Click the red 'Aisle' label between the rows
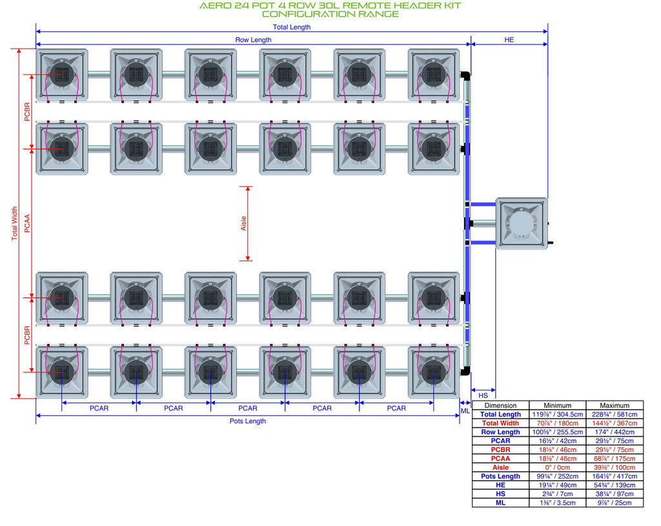The width and height of the screenshot is (661, 526). click(243, 224)
